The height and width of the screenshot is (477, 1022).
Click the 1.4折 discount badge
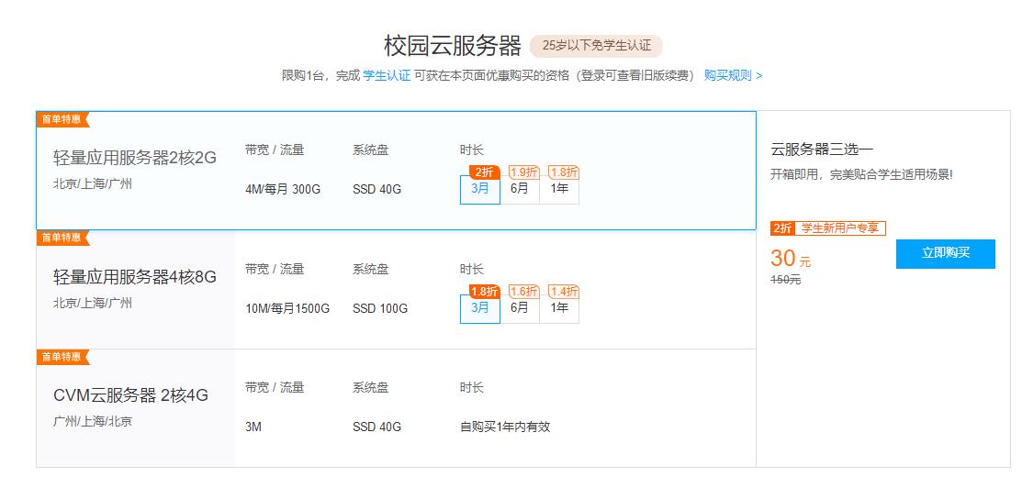[564, 292]
